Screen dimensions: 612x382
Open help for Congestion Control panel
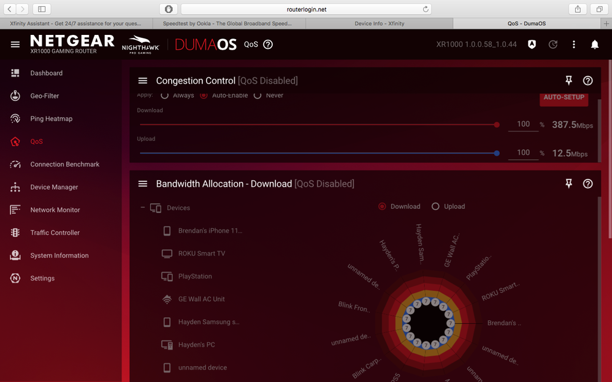pos(587,81)
